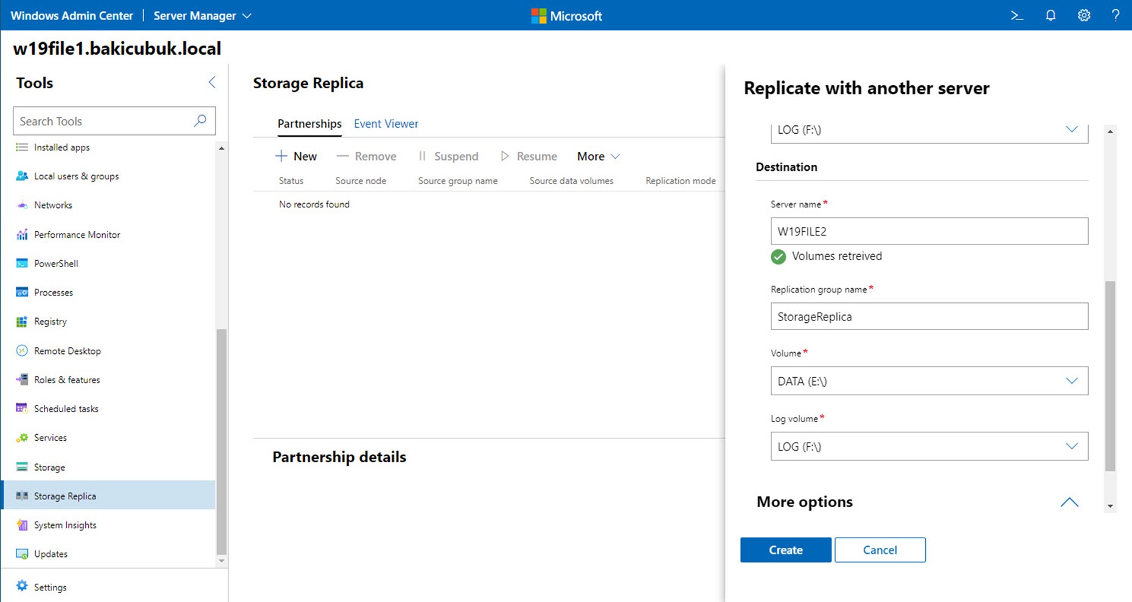
Task: Click the Installed apps icon
Action: pos(22,147)
